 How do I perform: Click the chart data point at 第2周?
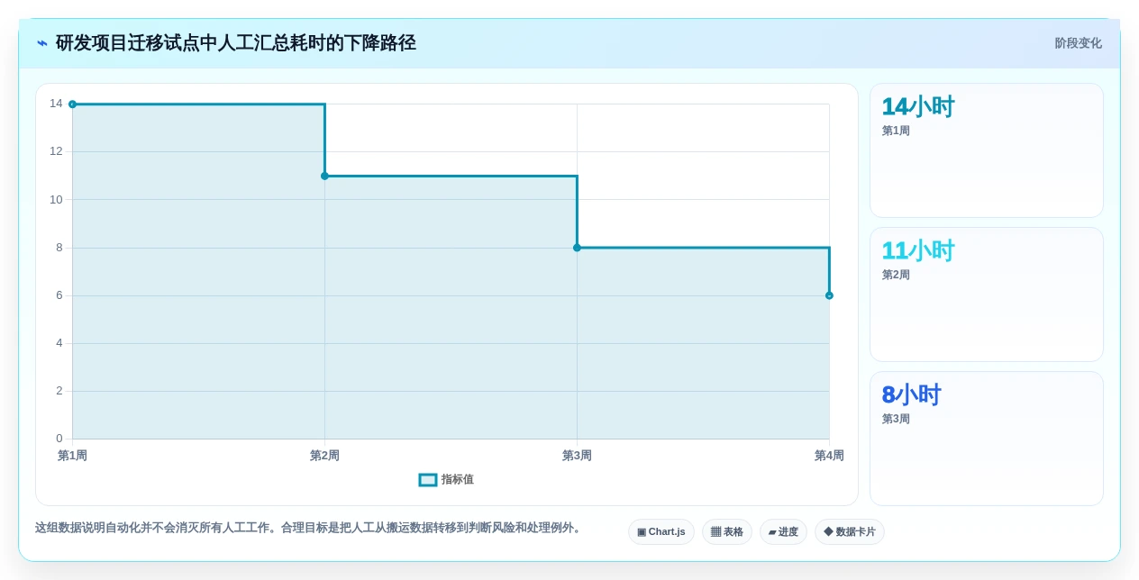324,176
